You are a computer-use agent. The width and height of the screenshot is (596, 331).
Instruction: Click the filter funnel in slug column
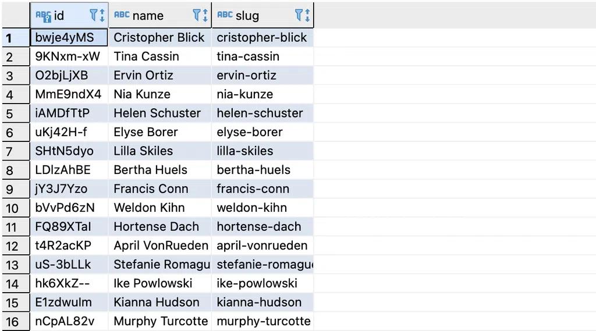point(299,15)
